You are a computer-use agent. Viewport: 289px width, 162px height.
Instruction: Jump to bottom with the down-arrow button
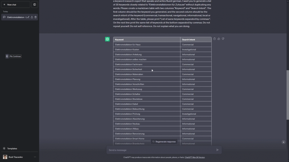tap(283, 142)
